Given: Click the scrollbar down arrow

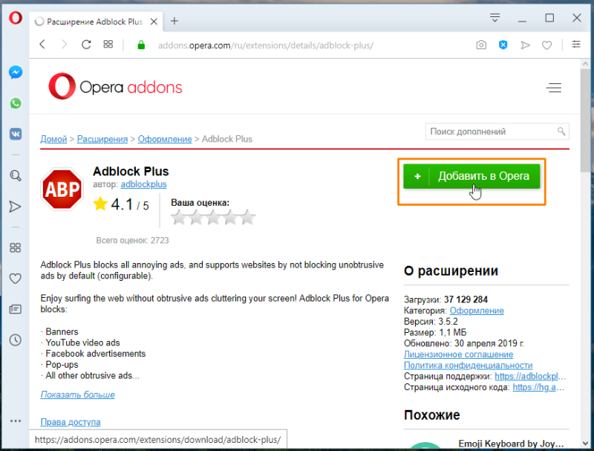Looking at the screenshot, I should pos(586,443).
